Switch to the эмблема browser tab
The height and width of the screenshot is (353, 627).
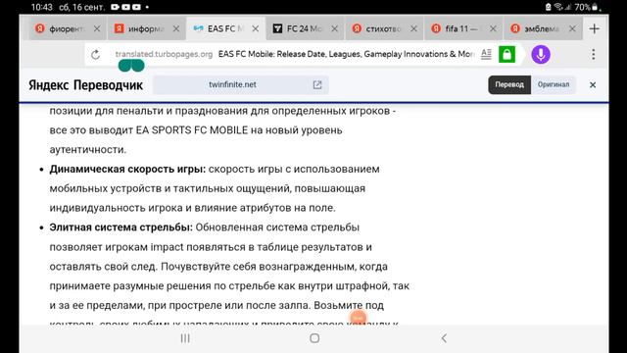tap(542, 28)
